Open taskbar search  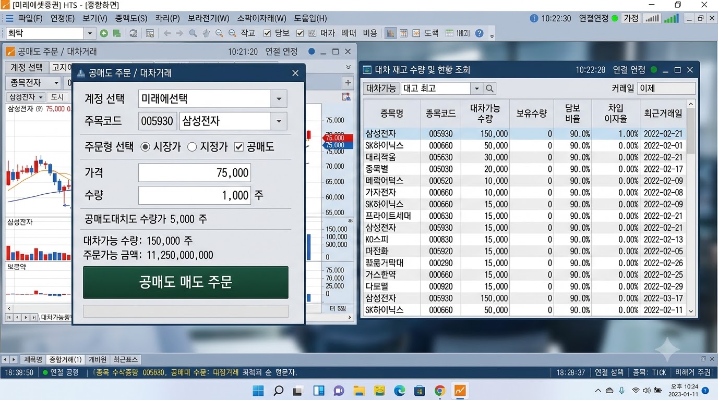point(278,391)
